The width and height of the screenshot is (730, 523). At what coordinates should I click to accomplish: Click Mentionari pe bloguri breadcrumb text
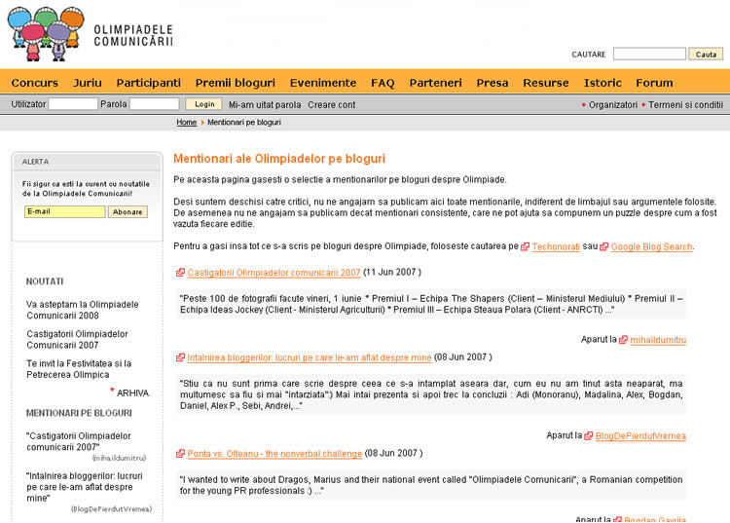coord(244,123)
